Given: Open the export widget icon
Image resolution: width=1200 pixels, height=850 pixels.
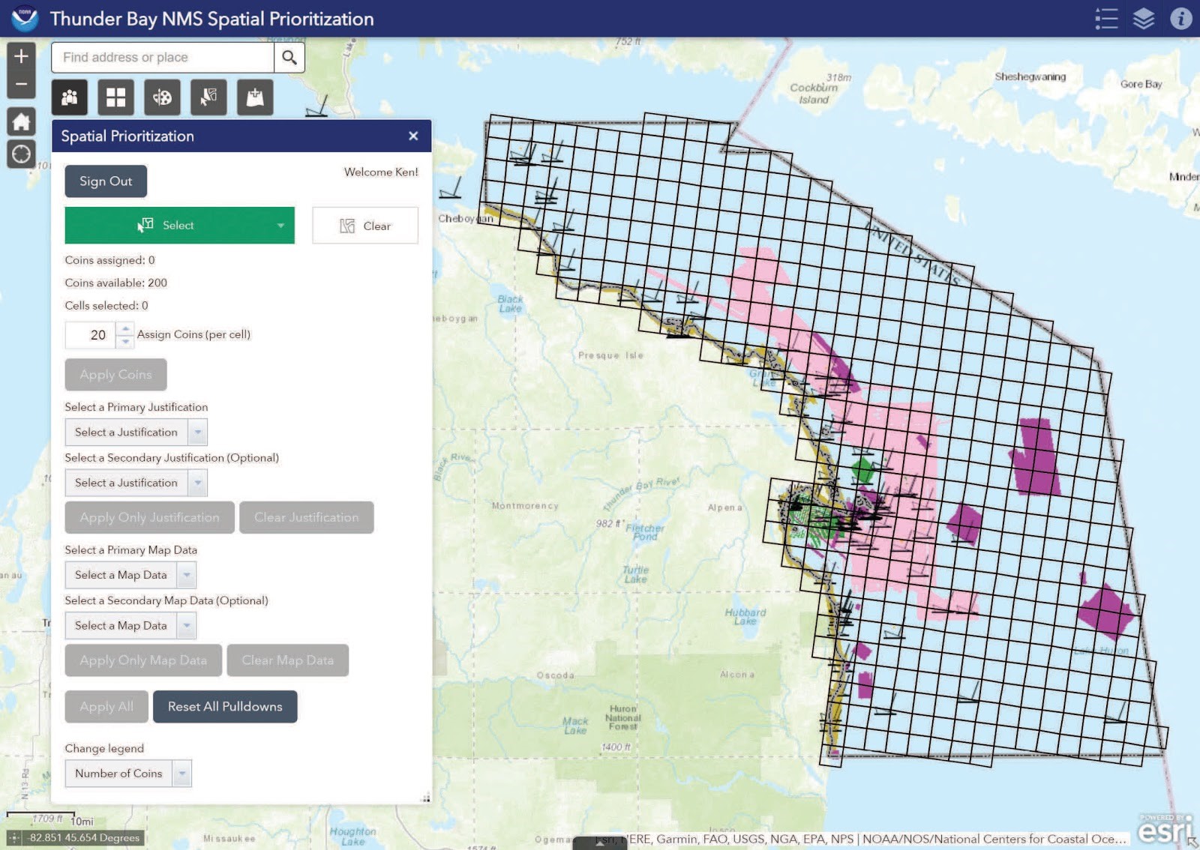Looking at the screenshot, I should [x=255, y=97].
